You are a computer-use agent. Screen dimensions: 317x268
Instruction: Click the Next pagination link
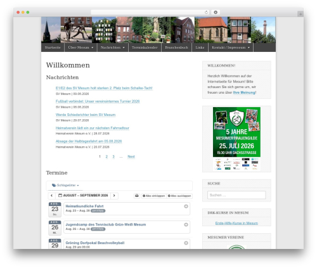pyautogui.click(x=131, y=156)
